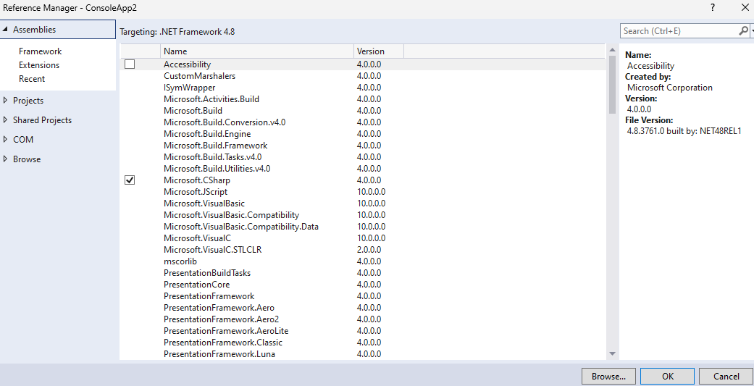
Task: Select PresentationFramework.Aero2 row
Action: coord(362,319)
